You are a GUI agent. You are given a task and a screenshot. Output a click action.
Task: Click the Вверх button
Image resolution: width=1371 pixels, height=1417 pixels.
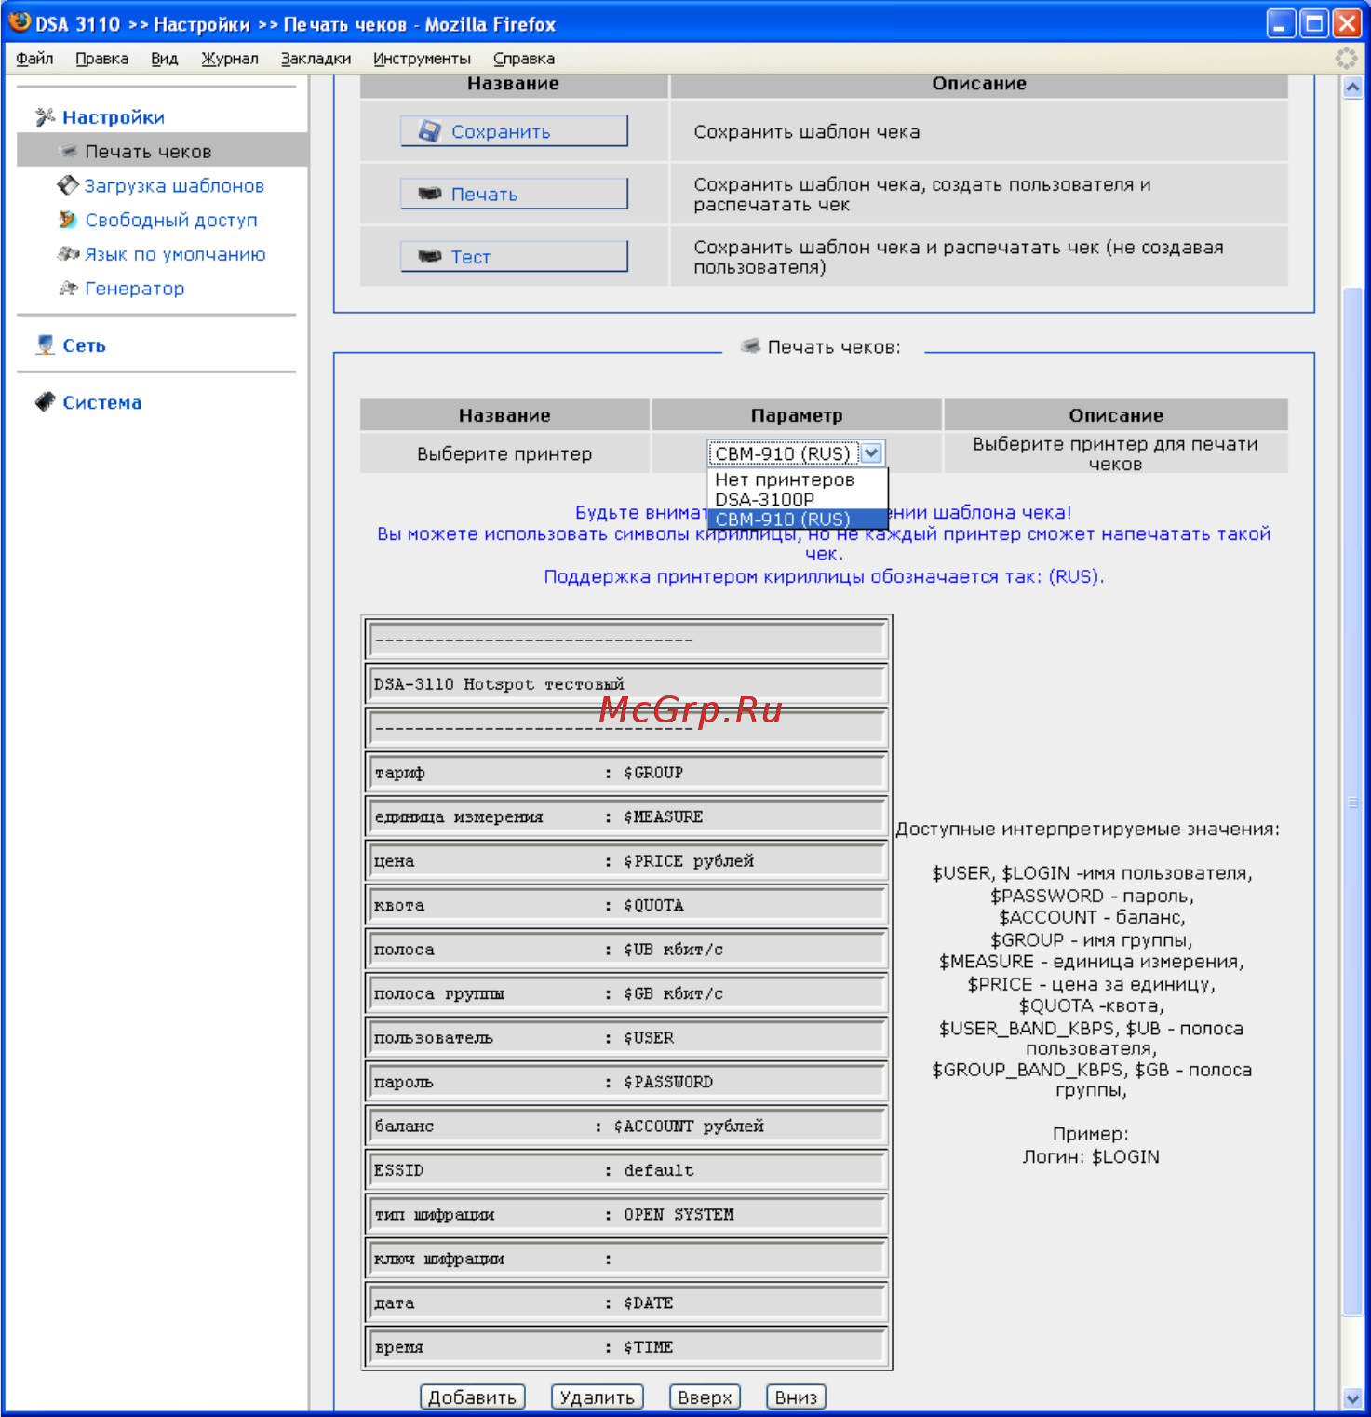click(706, 1397)
